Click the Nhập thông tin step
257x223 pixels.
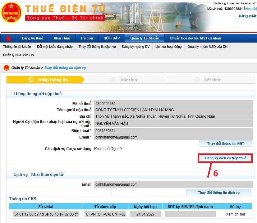[45, 80]
